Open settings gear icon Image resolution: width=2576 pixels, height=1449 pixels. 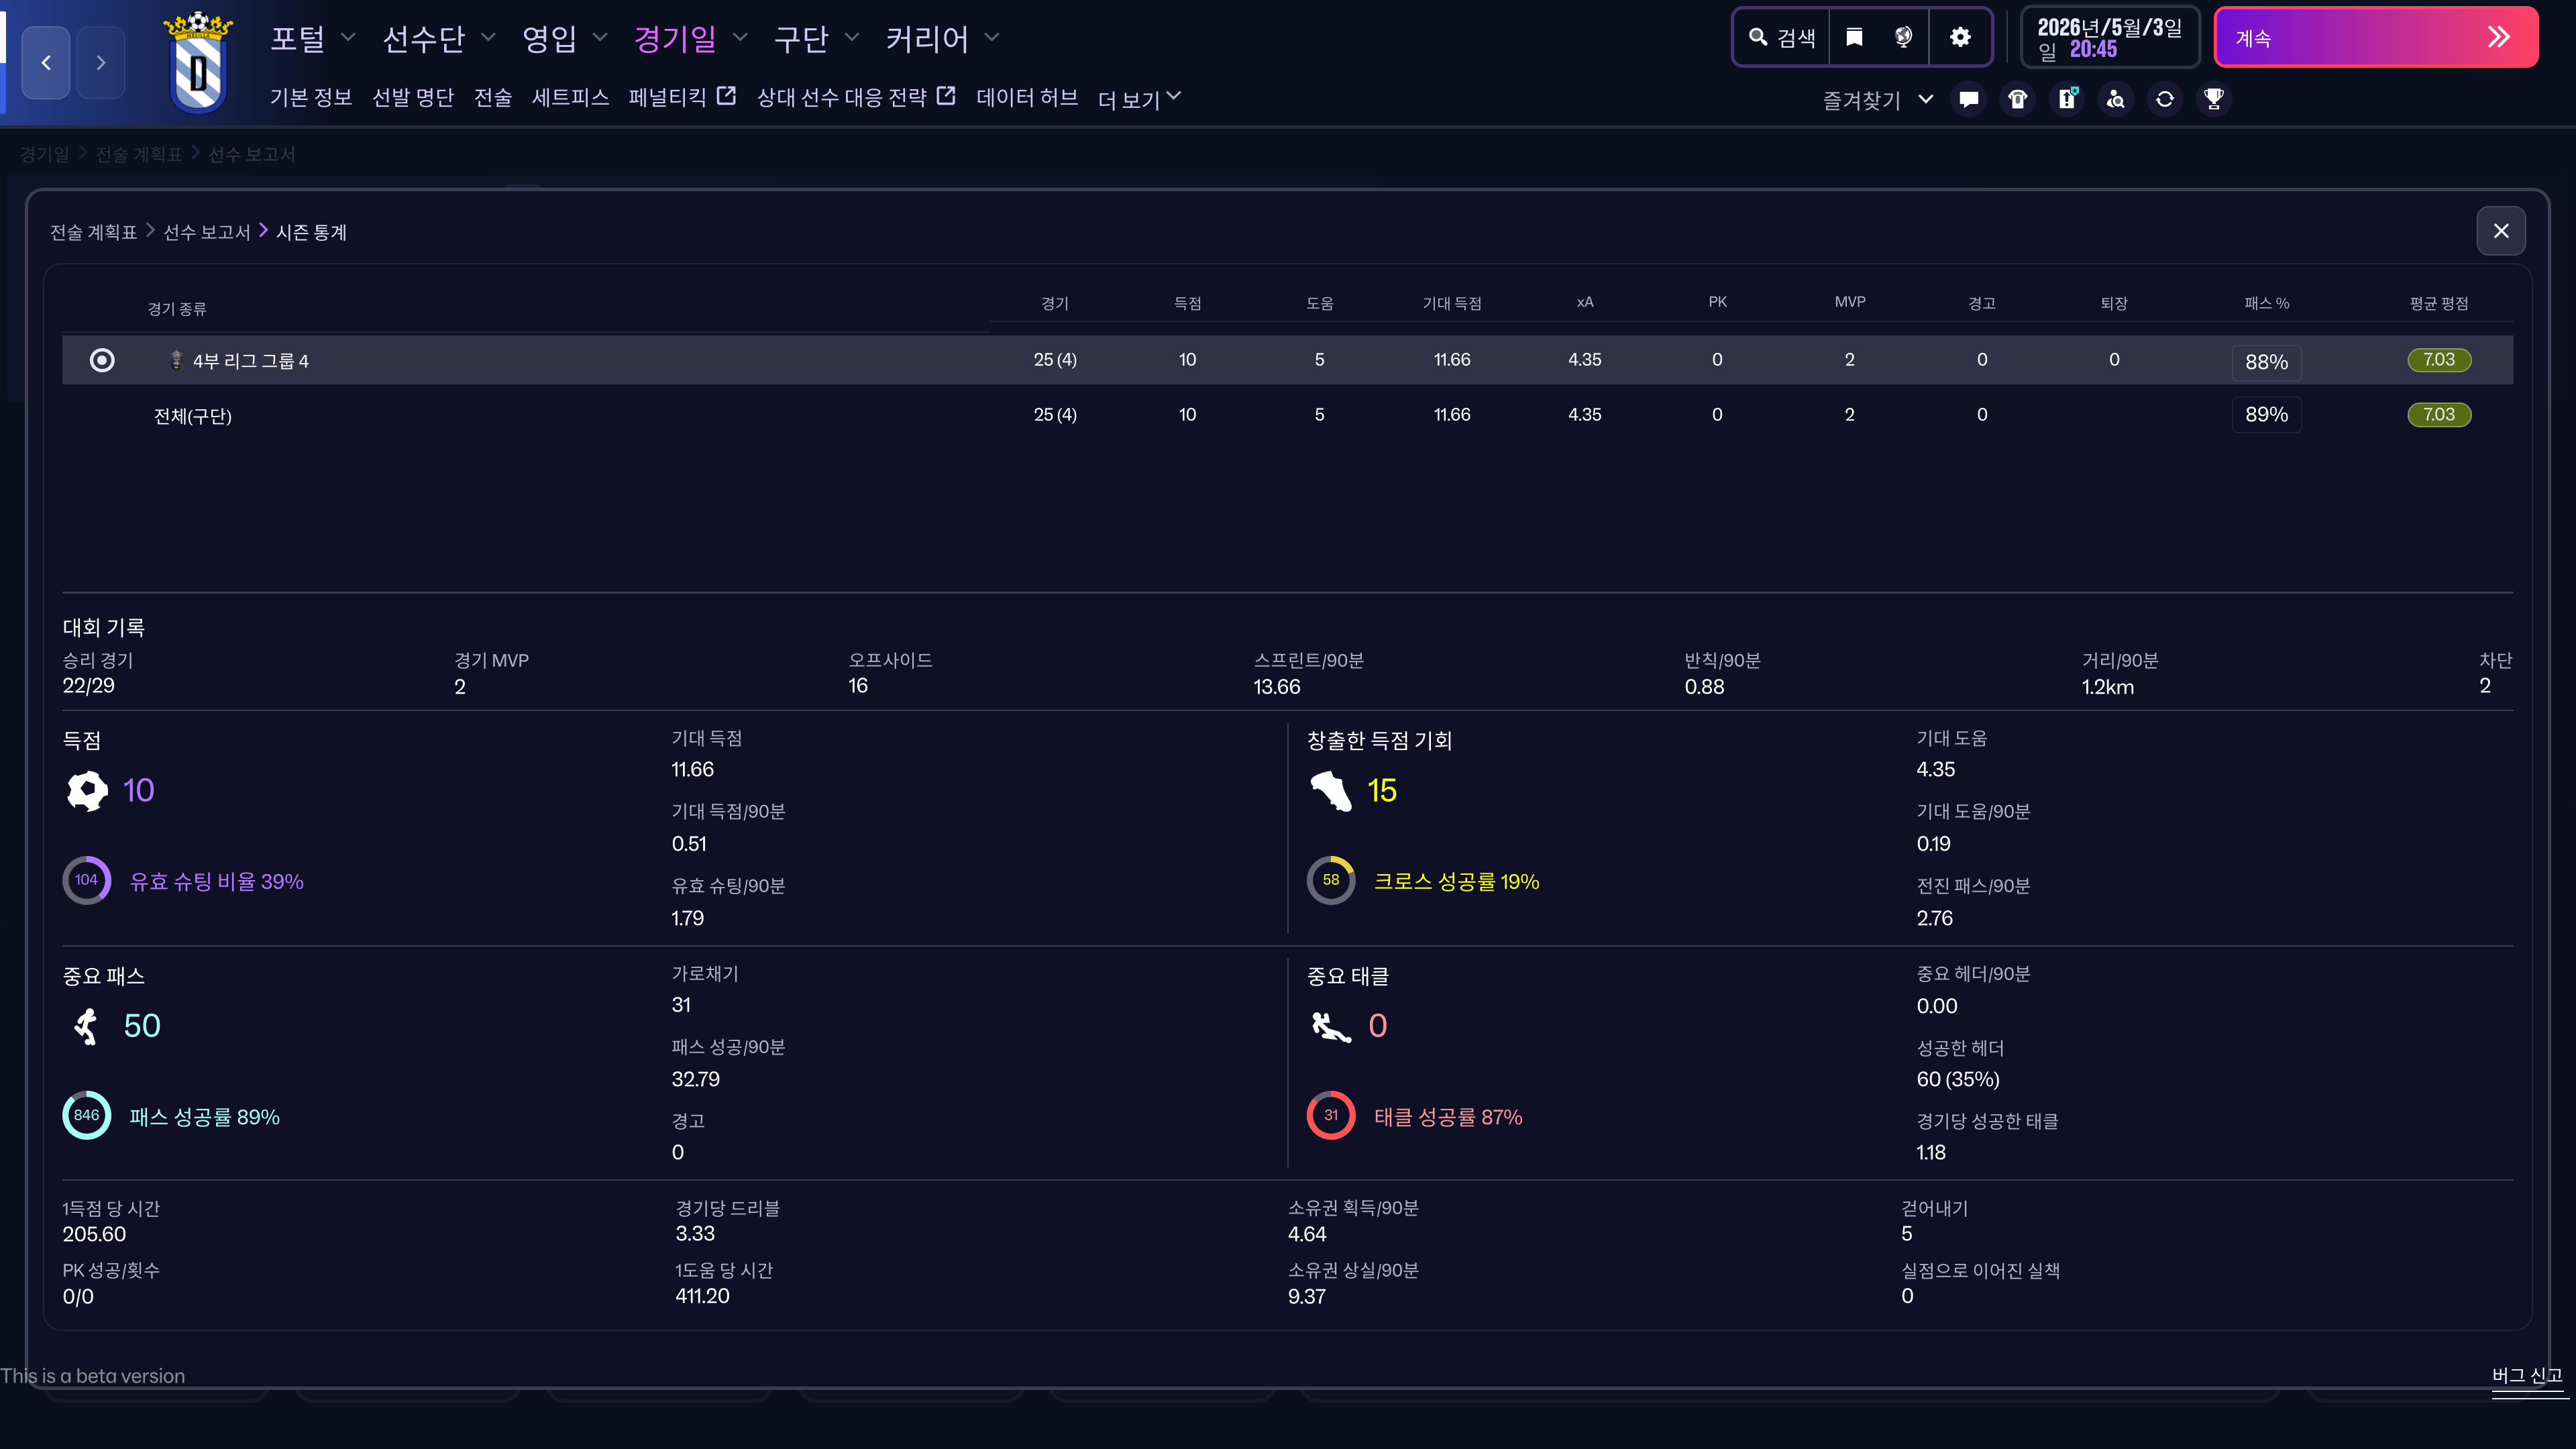click(1960, 38)
